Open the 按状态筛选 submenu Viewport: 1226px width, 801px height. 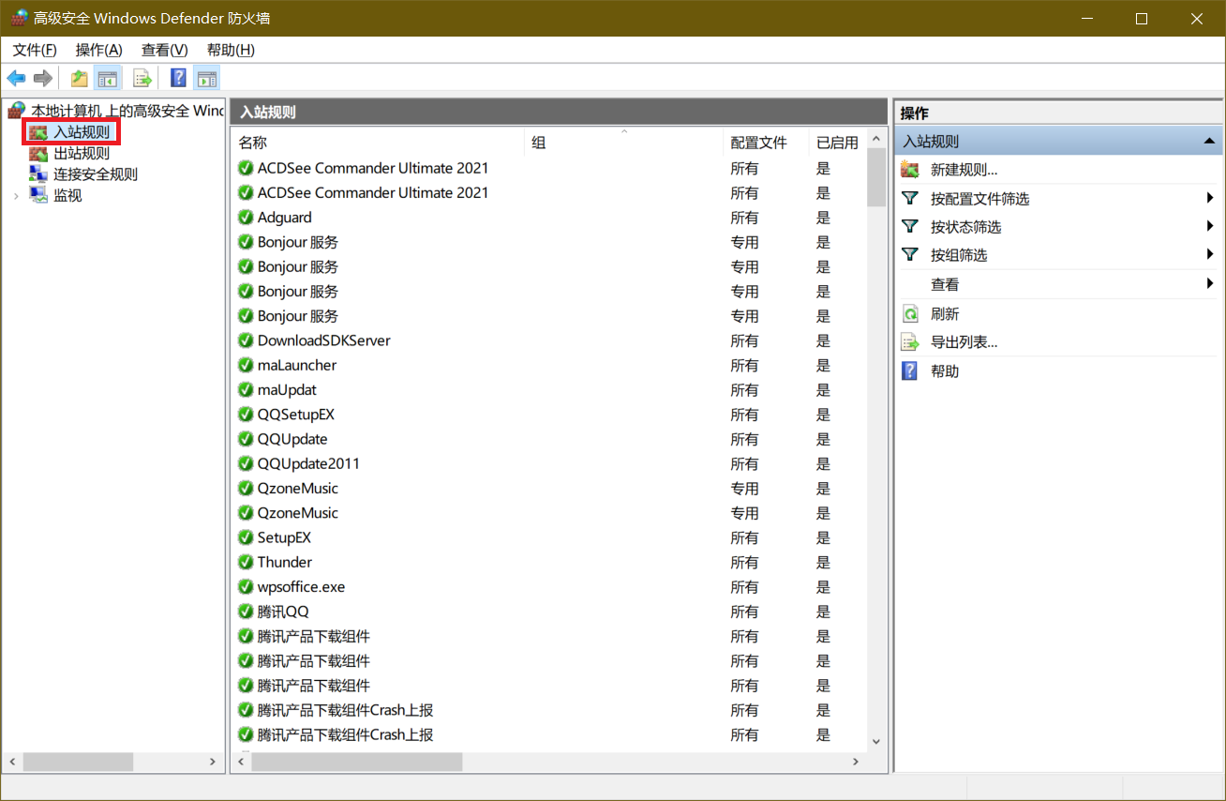click(965, 227)
